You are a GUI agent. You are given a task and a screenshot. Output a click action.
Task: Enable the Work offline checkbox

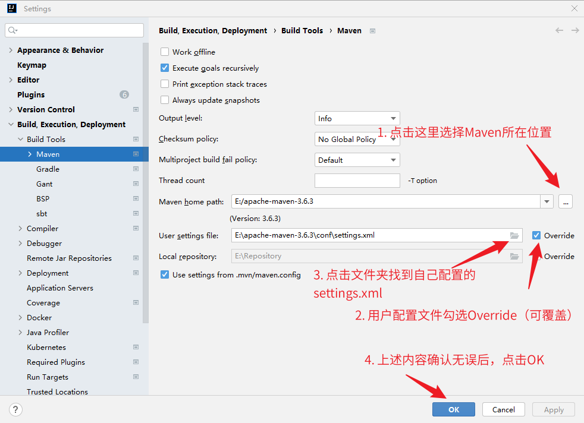point(165,52)
